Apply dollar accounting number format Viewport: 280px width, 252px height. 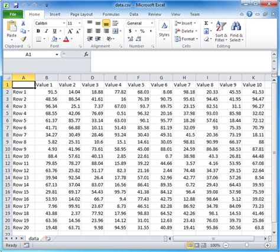coord(130,31)
